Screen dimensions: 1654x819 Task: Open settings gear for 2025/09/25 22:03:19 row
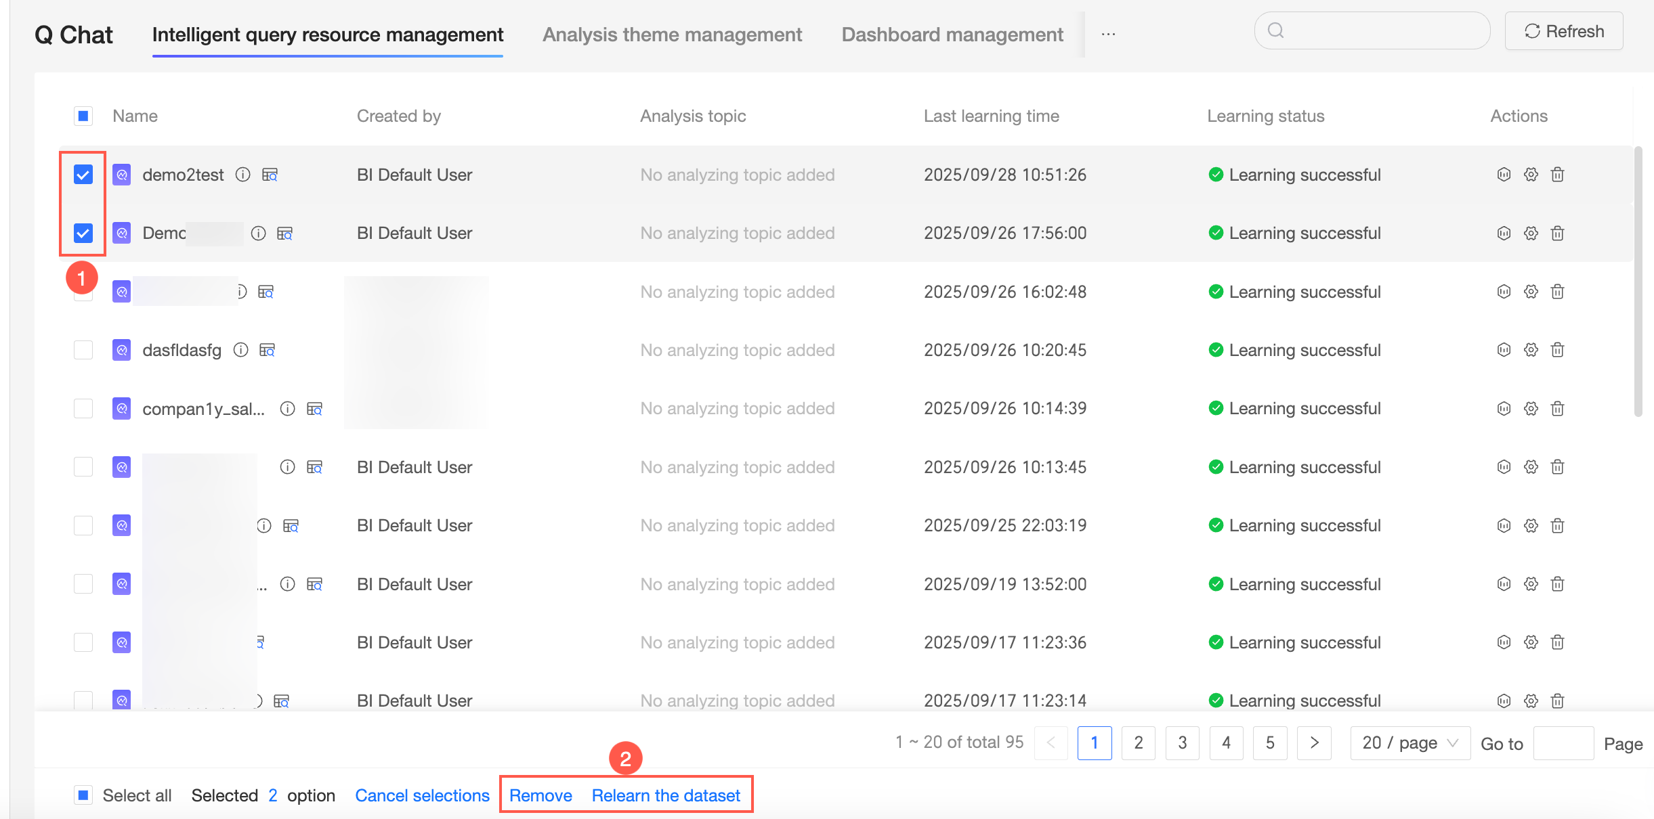tap(1531, 526)
